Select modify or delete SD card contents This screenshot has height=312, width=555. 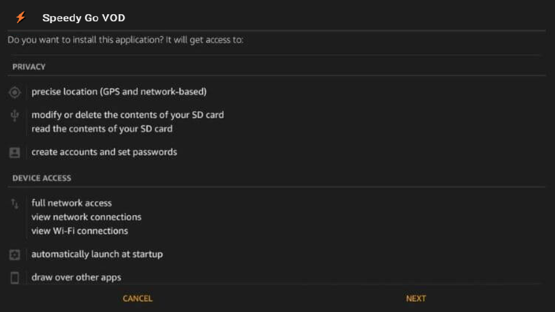[x=128, y=115]
